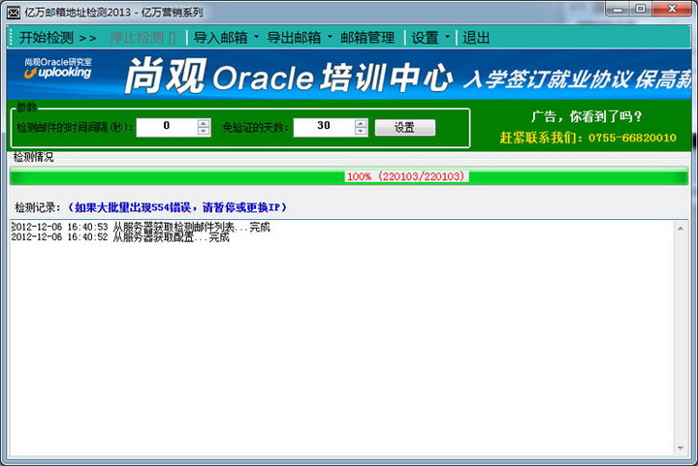Image resolution: width=698 pixels, height=466 pixels.
Task: Click the 554 error warning text
Action: 177,207
